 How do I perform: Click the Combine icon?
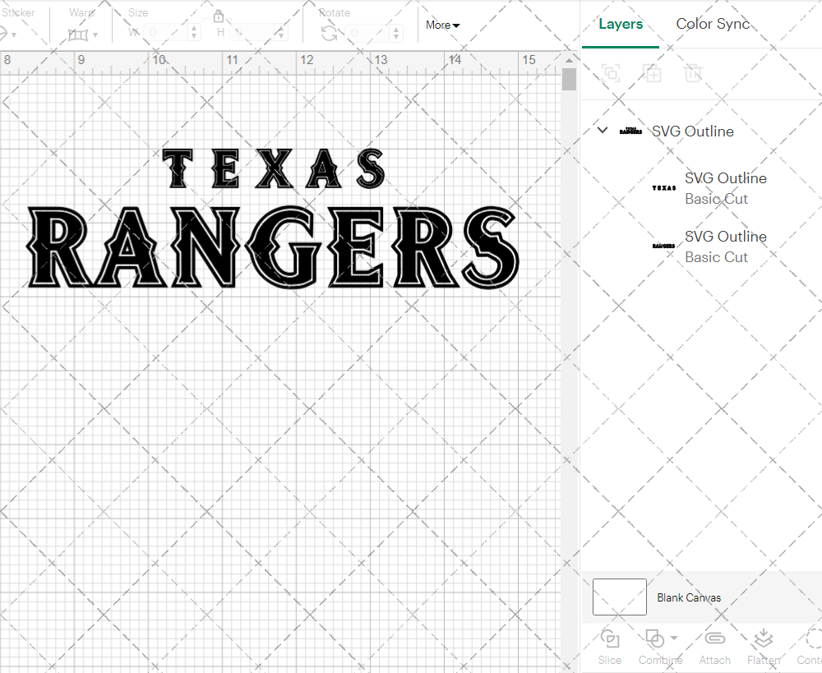(655, 638)
